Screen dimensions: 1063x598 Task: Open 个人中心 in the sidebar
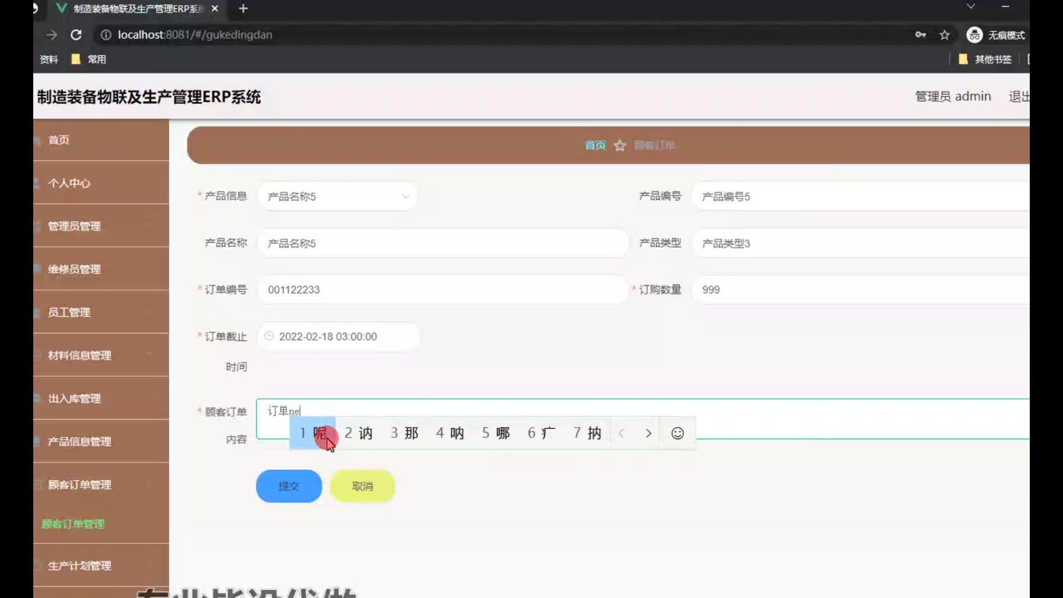click(x=69, y=183)
